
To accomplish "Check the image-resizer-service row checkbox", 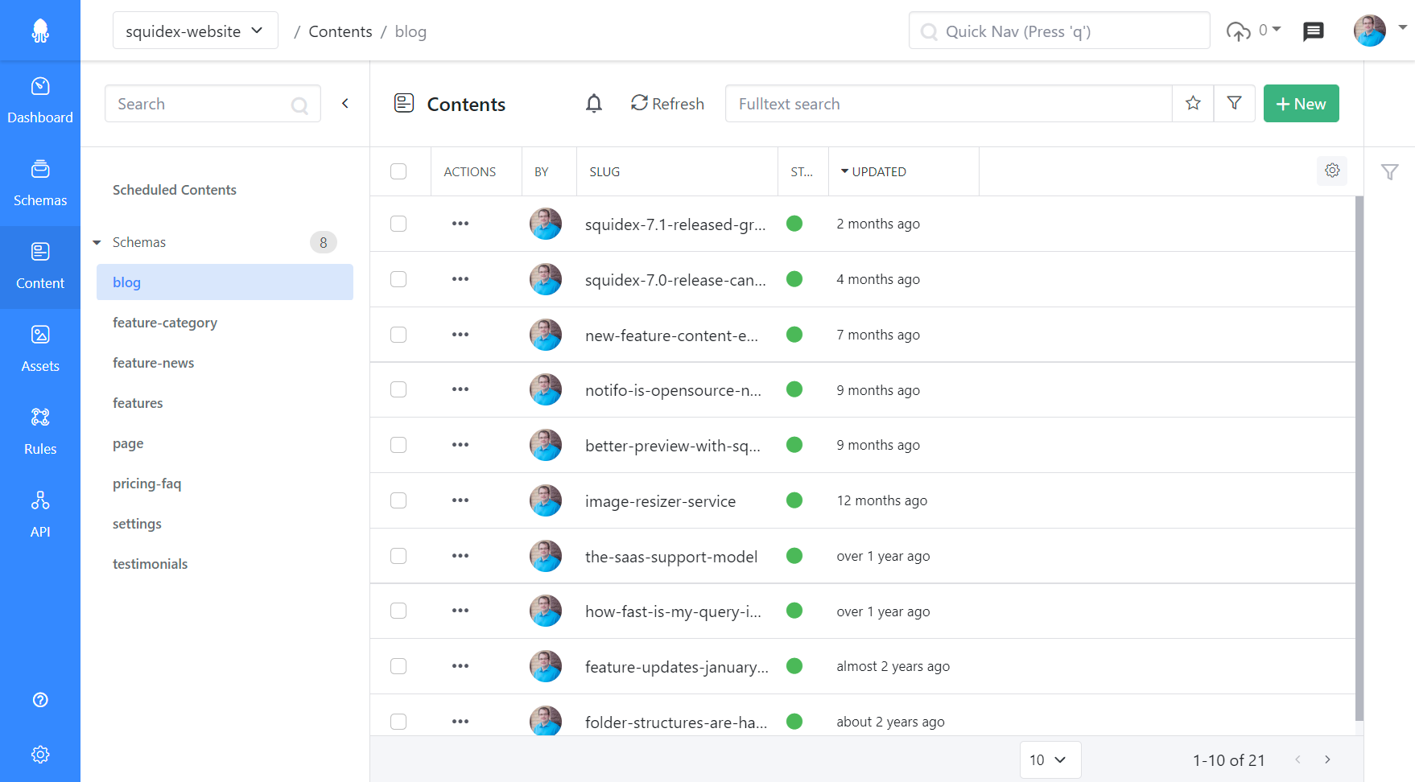I will [398, 500].
